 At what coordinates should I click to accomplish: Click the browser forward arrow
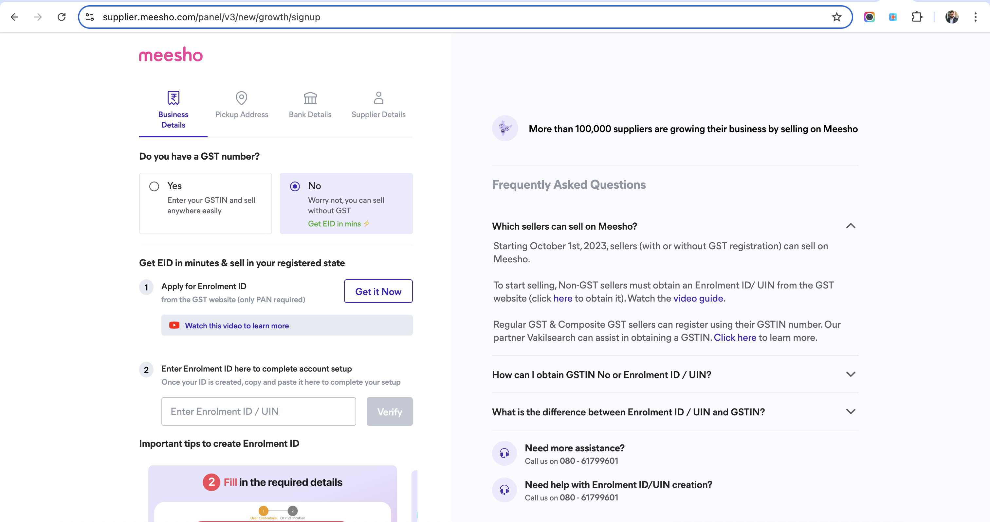[38, 17]
